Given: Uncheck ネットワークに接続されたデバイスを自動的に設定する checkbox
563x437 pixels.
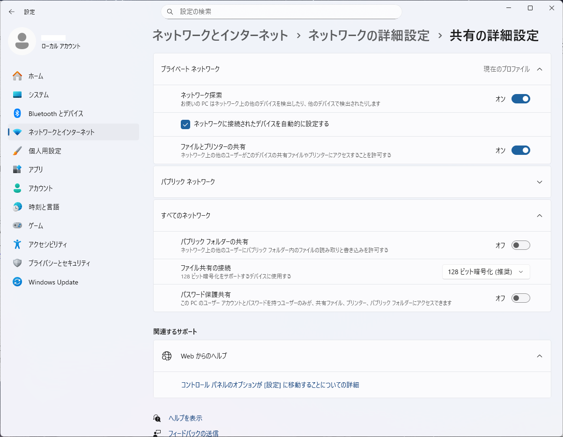Looking at the screenshot, I should tap(185, 124).
